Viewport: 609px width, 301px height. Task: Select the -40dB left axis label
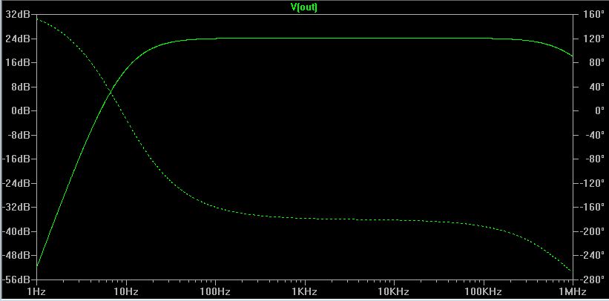coord(16,231)
